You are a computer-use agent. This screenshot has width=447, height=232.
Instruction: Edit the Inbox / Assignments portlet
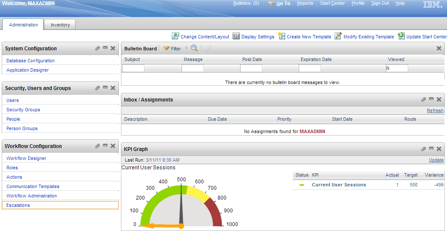(x=423, y=99)
